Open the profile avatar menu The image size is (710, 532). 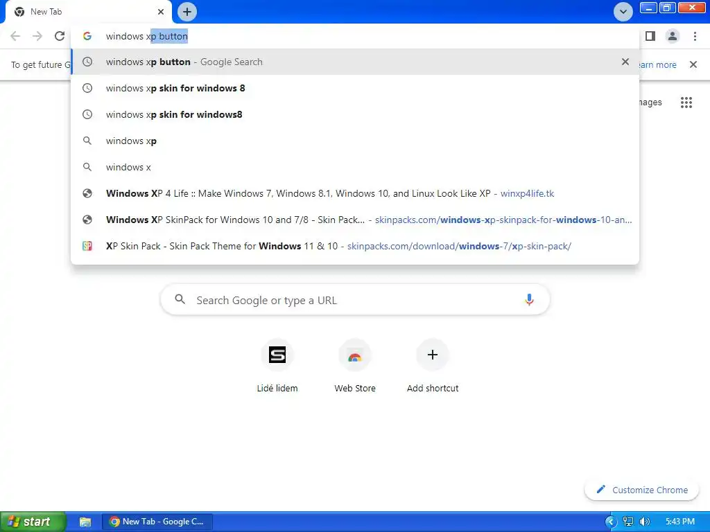click(673, 36)
